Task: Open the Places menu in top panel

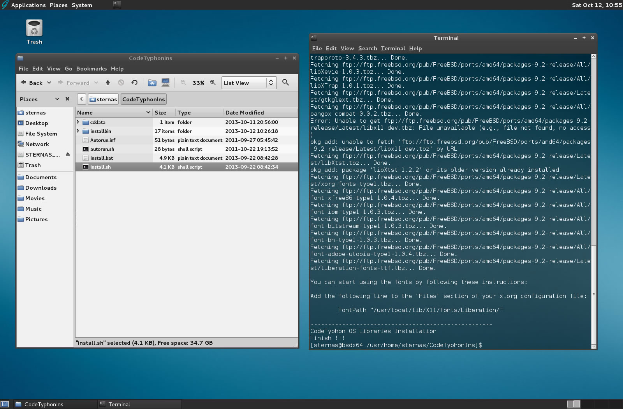Action: (x=58, y=5)
